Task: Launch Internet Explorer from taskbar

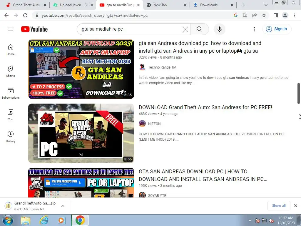Action: tap(44, 220)
